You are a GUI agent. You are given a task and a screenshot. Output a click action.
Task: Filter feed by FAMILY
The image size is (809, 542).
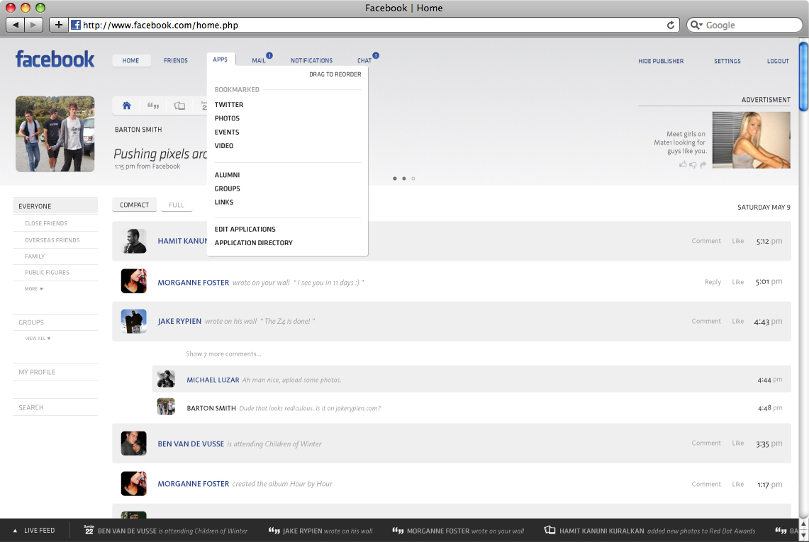35,256
